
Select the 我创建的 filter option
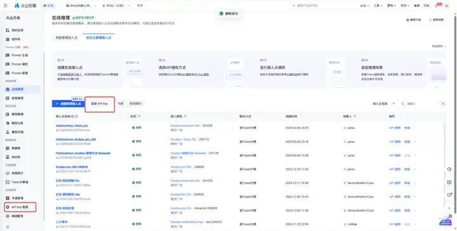[x=135, y=103]
